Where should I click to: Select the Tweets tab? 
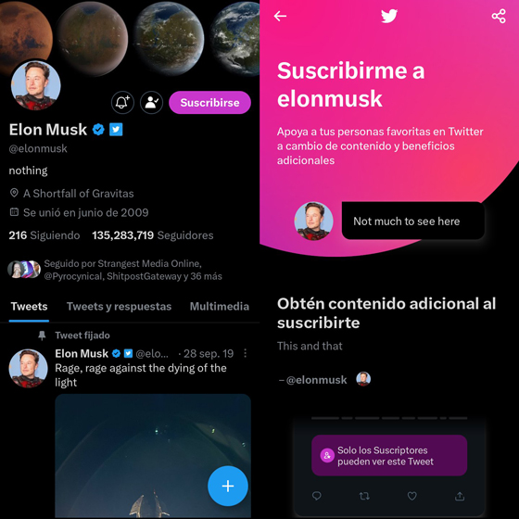pos(29,307)
